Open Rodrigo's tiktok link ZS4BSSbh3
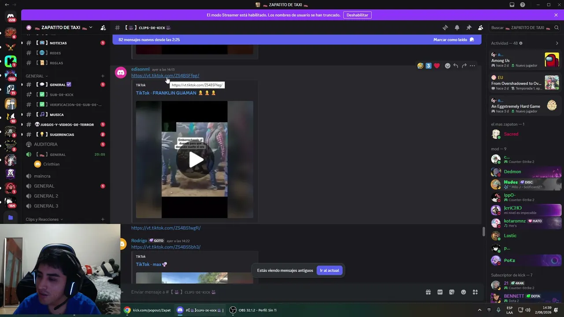 point(166,247)
